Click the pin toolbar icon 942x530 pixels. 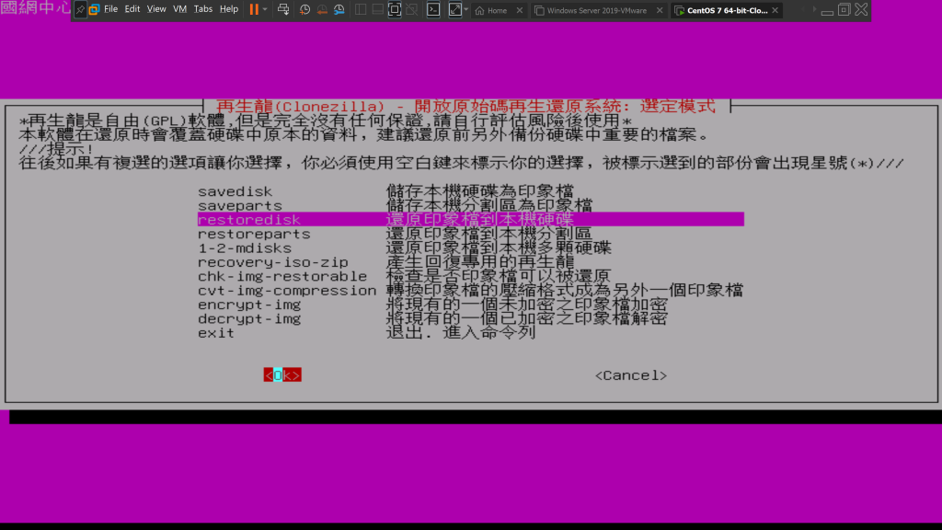80,9
